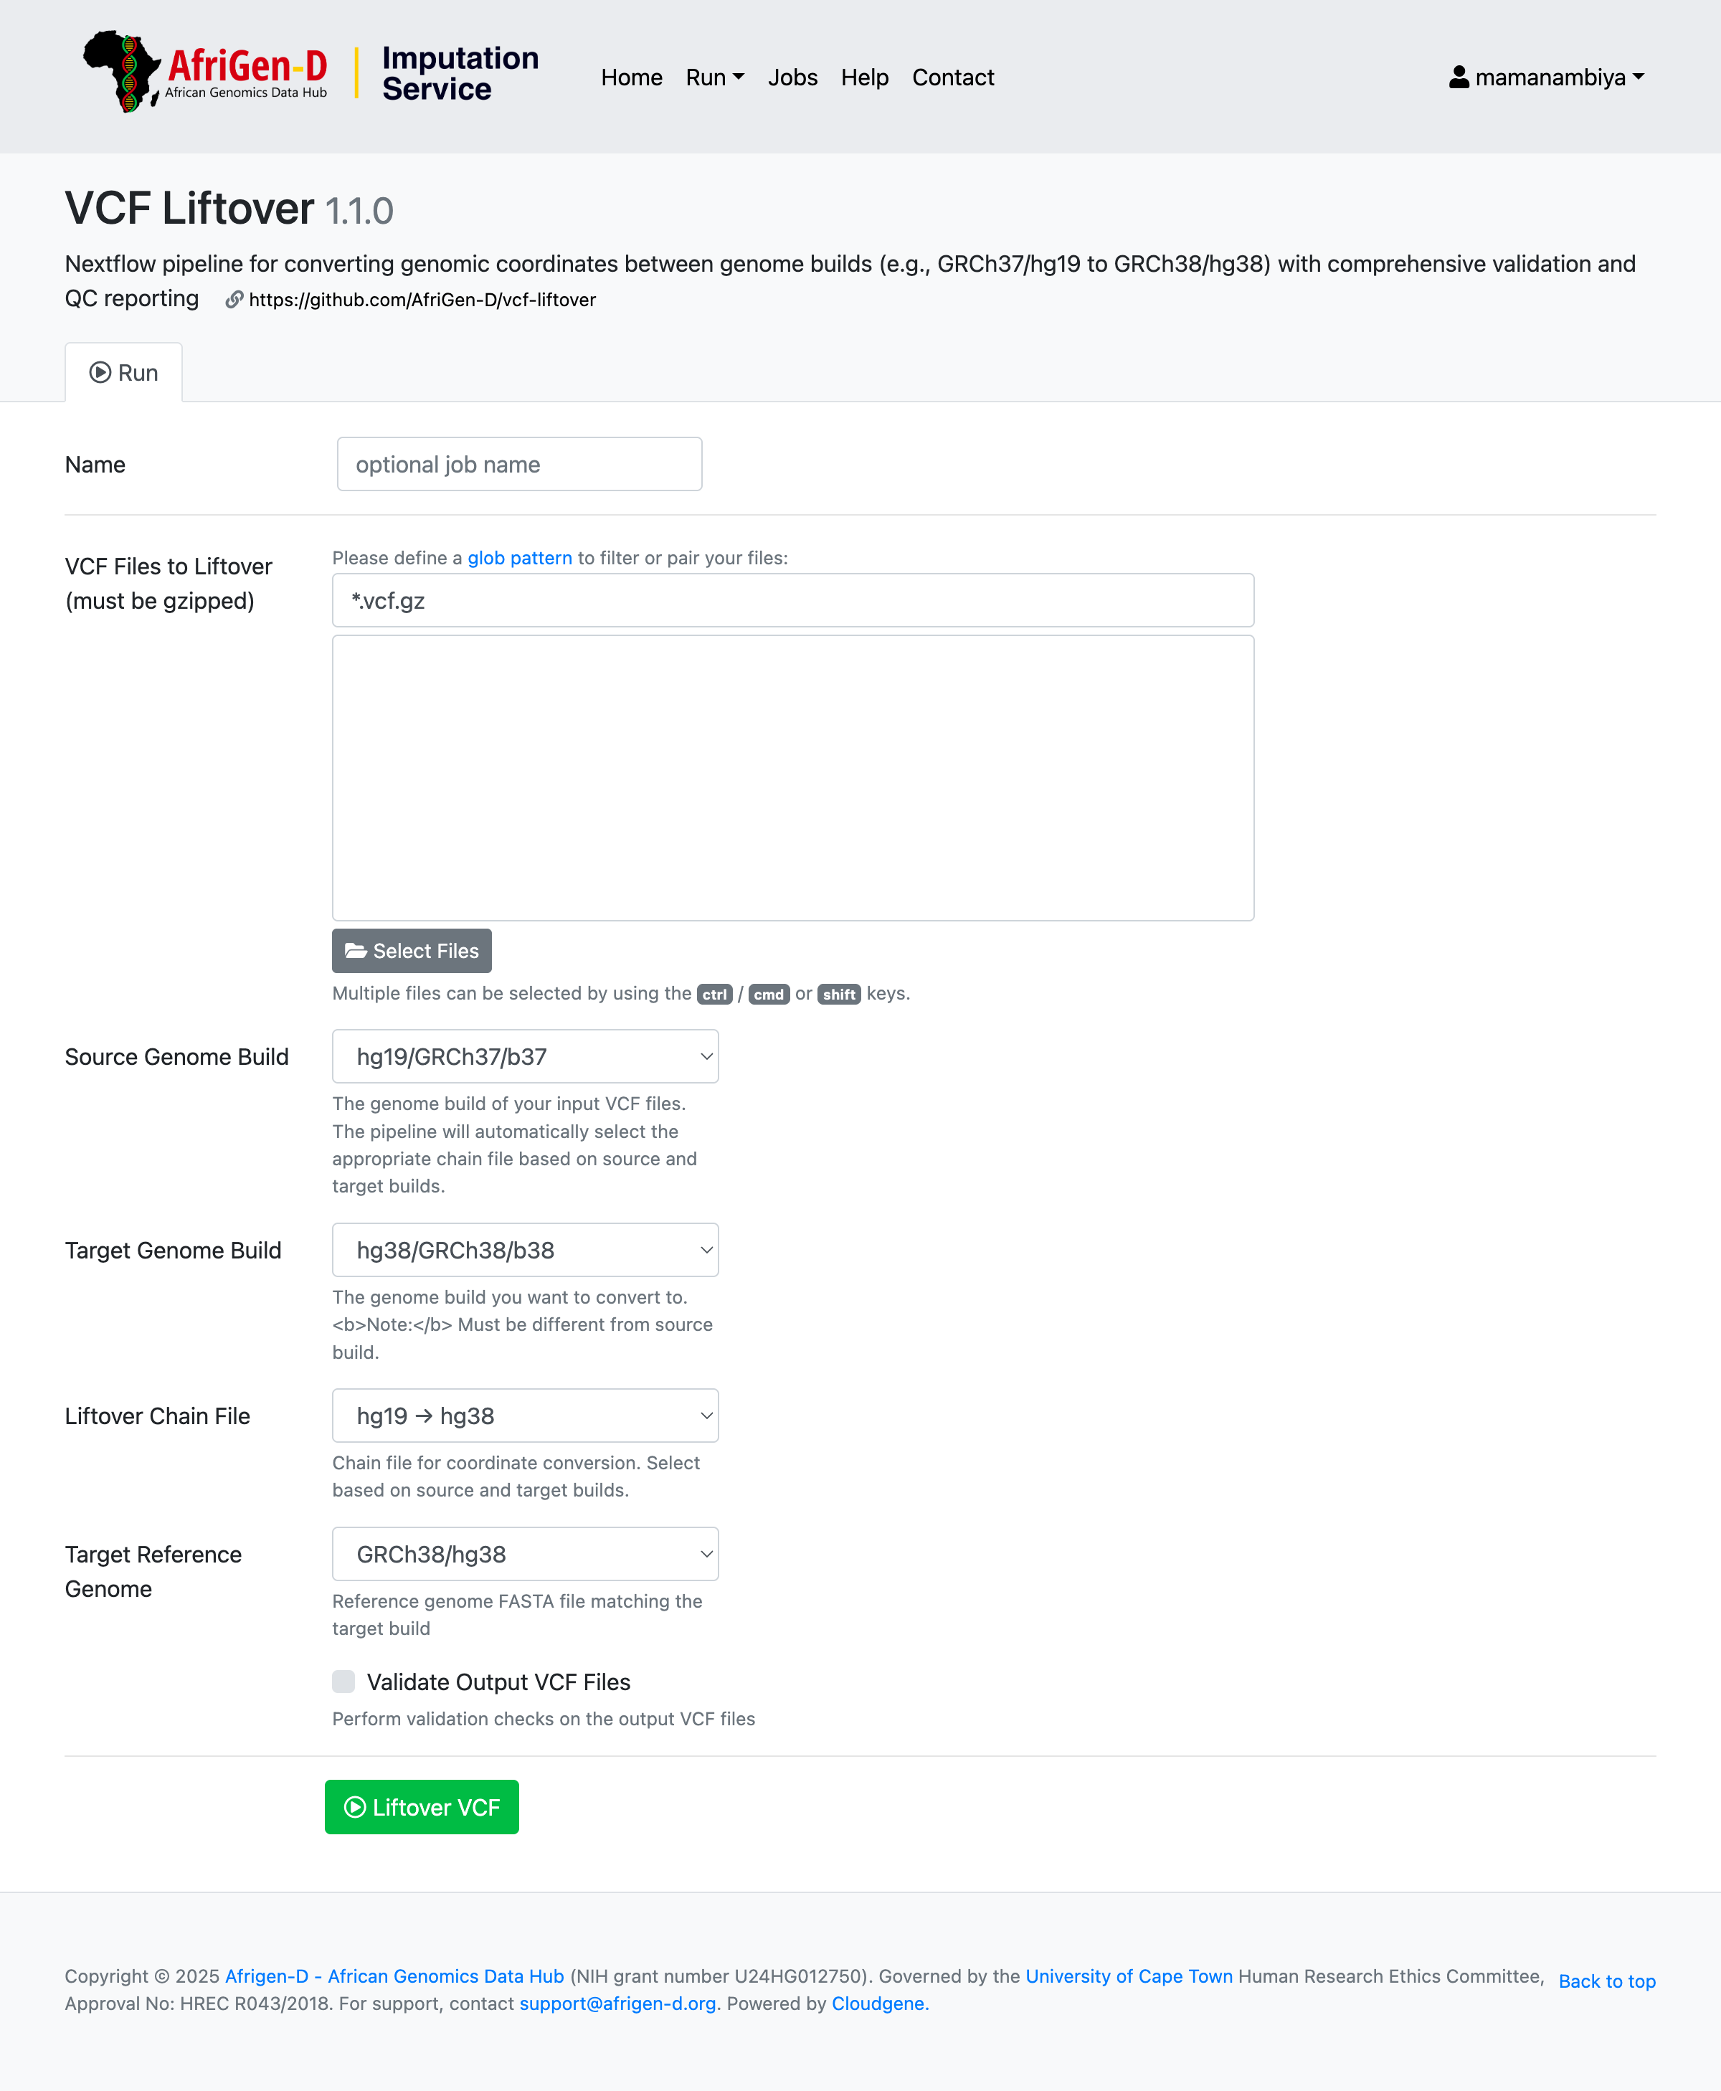Enable Validate Output VCF Files checkbox
Screen dimensions: 1721x2091
pyautogui.click(x=343, y=1682)
